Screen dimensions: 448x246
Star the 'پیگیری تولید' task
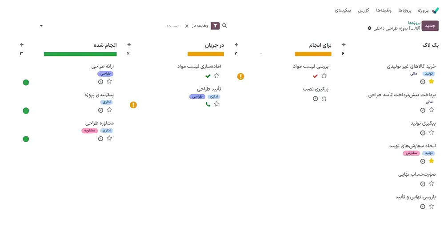tap(431, 133)
